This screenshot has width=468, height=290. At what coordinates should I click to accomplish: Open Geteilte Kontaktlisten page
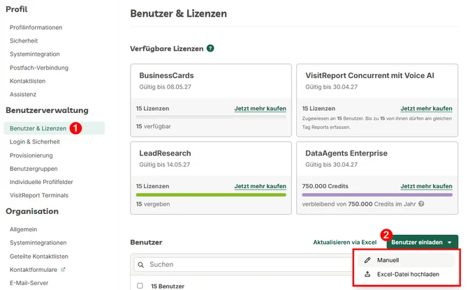click(x=39, y=257)
